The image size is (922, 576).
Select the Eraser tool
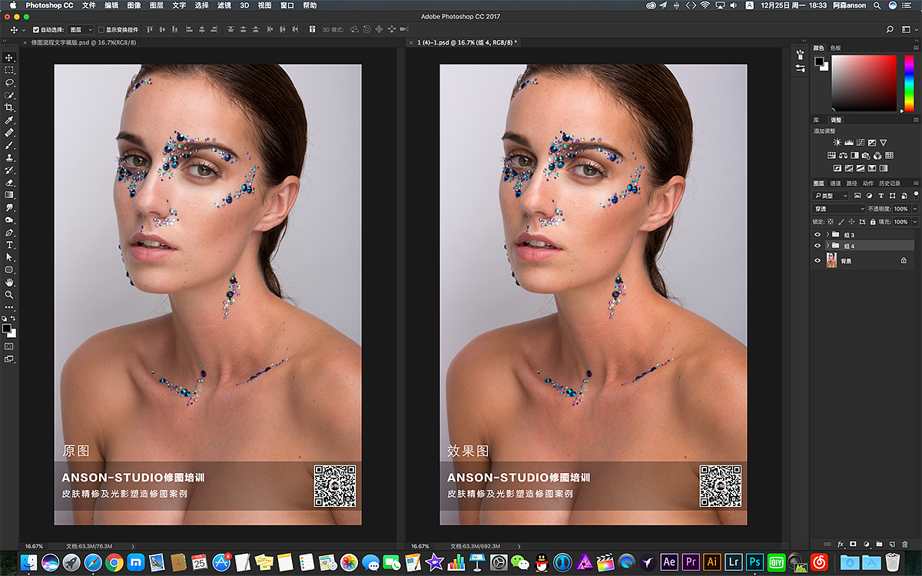[x=9, y=183]
